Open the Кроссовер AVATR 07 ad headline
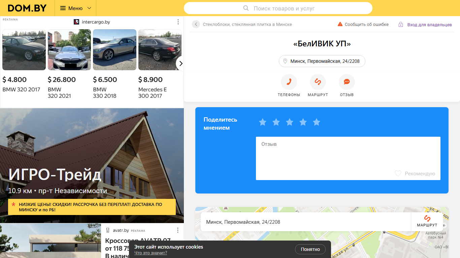460x258 pixels. pyautogui.click(x=138, y=248)
